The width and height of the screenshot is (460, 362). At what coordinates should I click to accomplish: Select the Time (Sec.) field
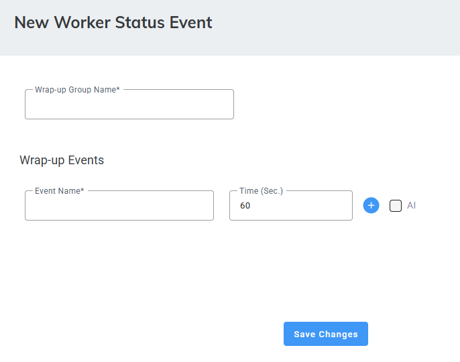click(x=291, y=206)
